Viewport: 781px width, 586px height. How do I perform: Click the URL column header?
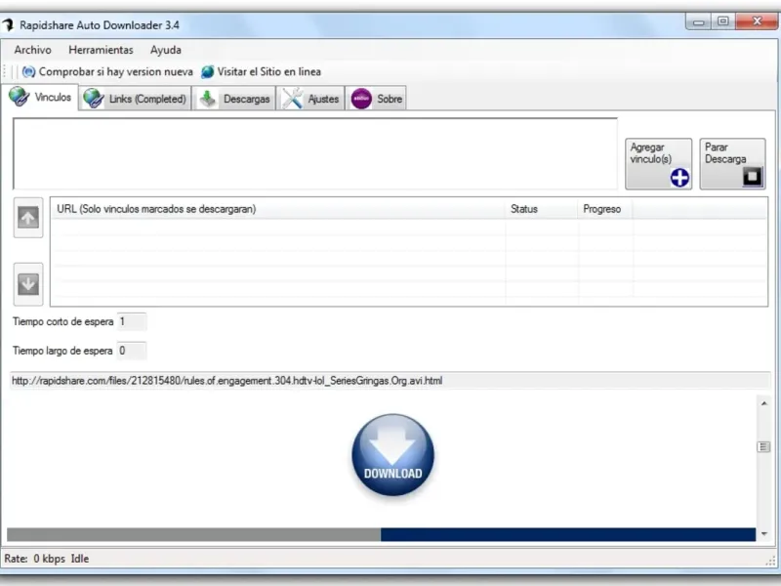coord(278,209)
